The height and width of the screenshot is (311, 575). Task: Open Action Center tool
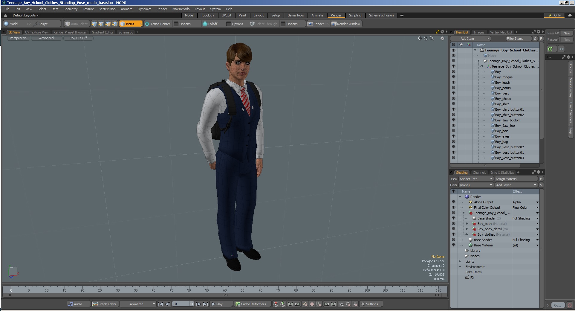[x=157, y=24]
